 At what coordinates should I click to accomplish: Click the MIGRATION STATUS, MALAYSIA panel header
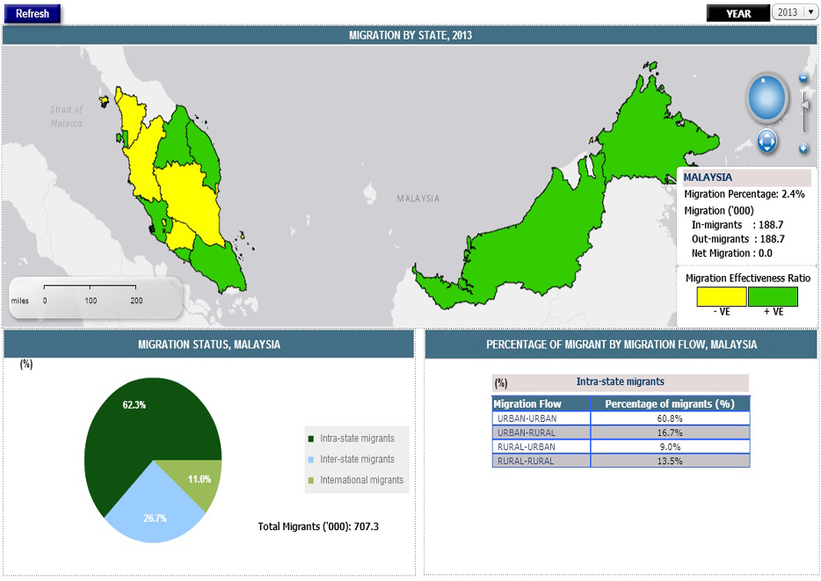[x=209, y=345]
